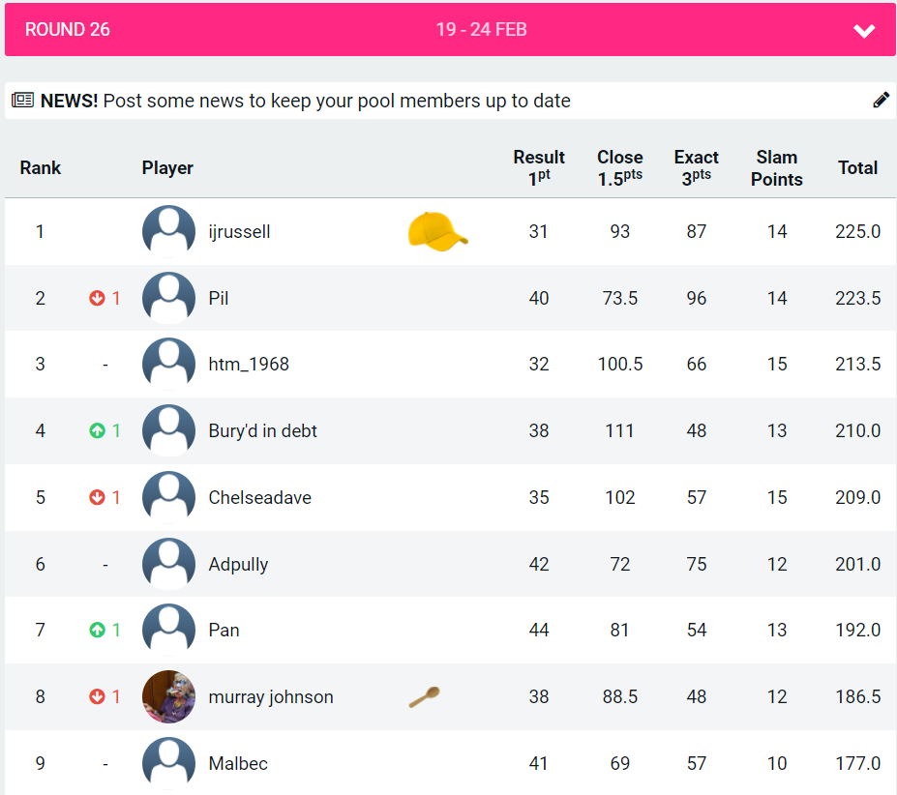Open murray johnson's profile photo

(168, 696)
